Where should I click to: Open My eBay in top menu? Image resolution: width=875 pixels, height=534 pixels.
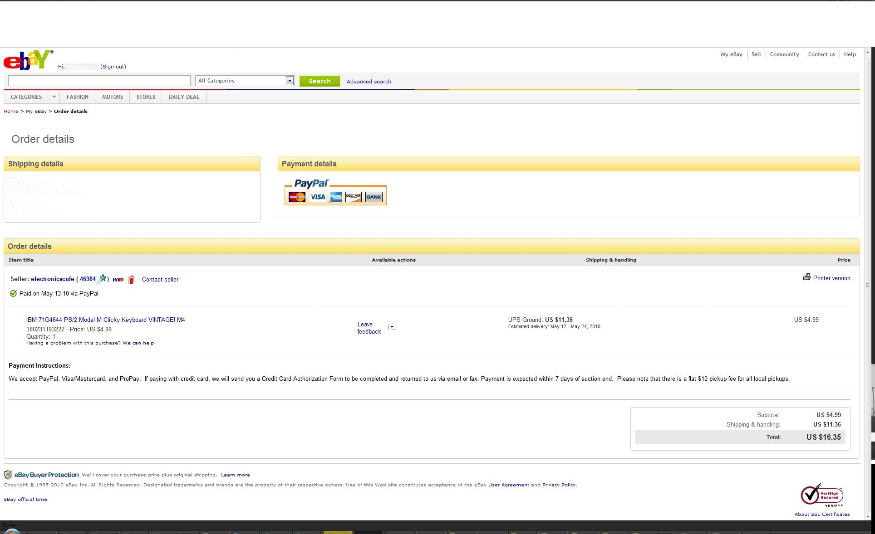(x=732, y=54)
